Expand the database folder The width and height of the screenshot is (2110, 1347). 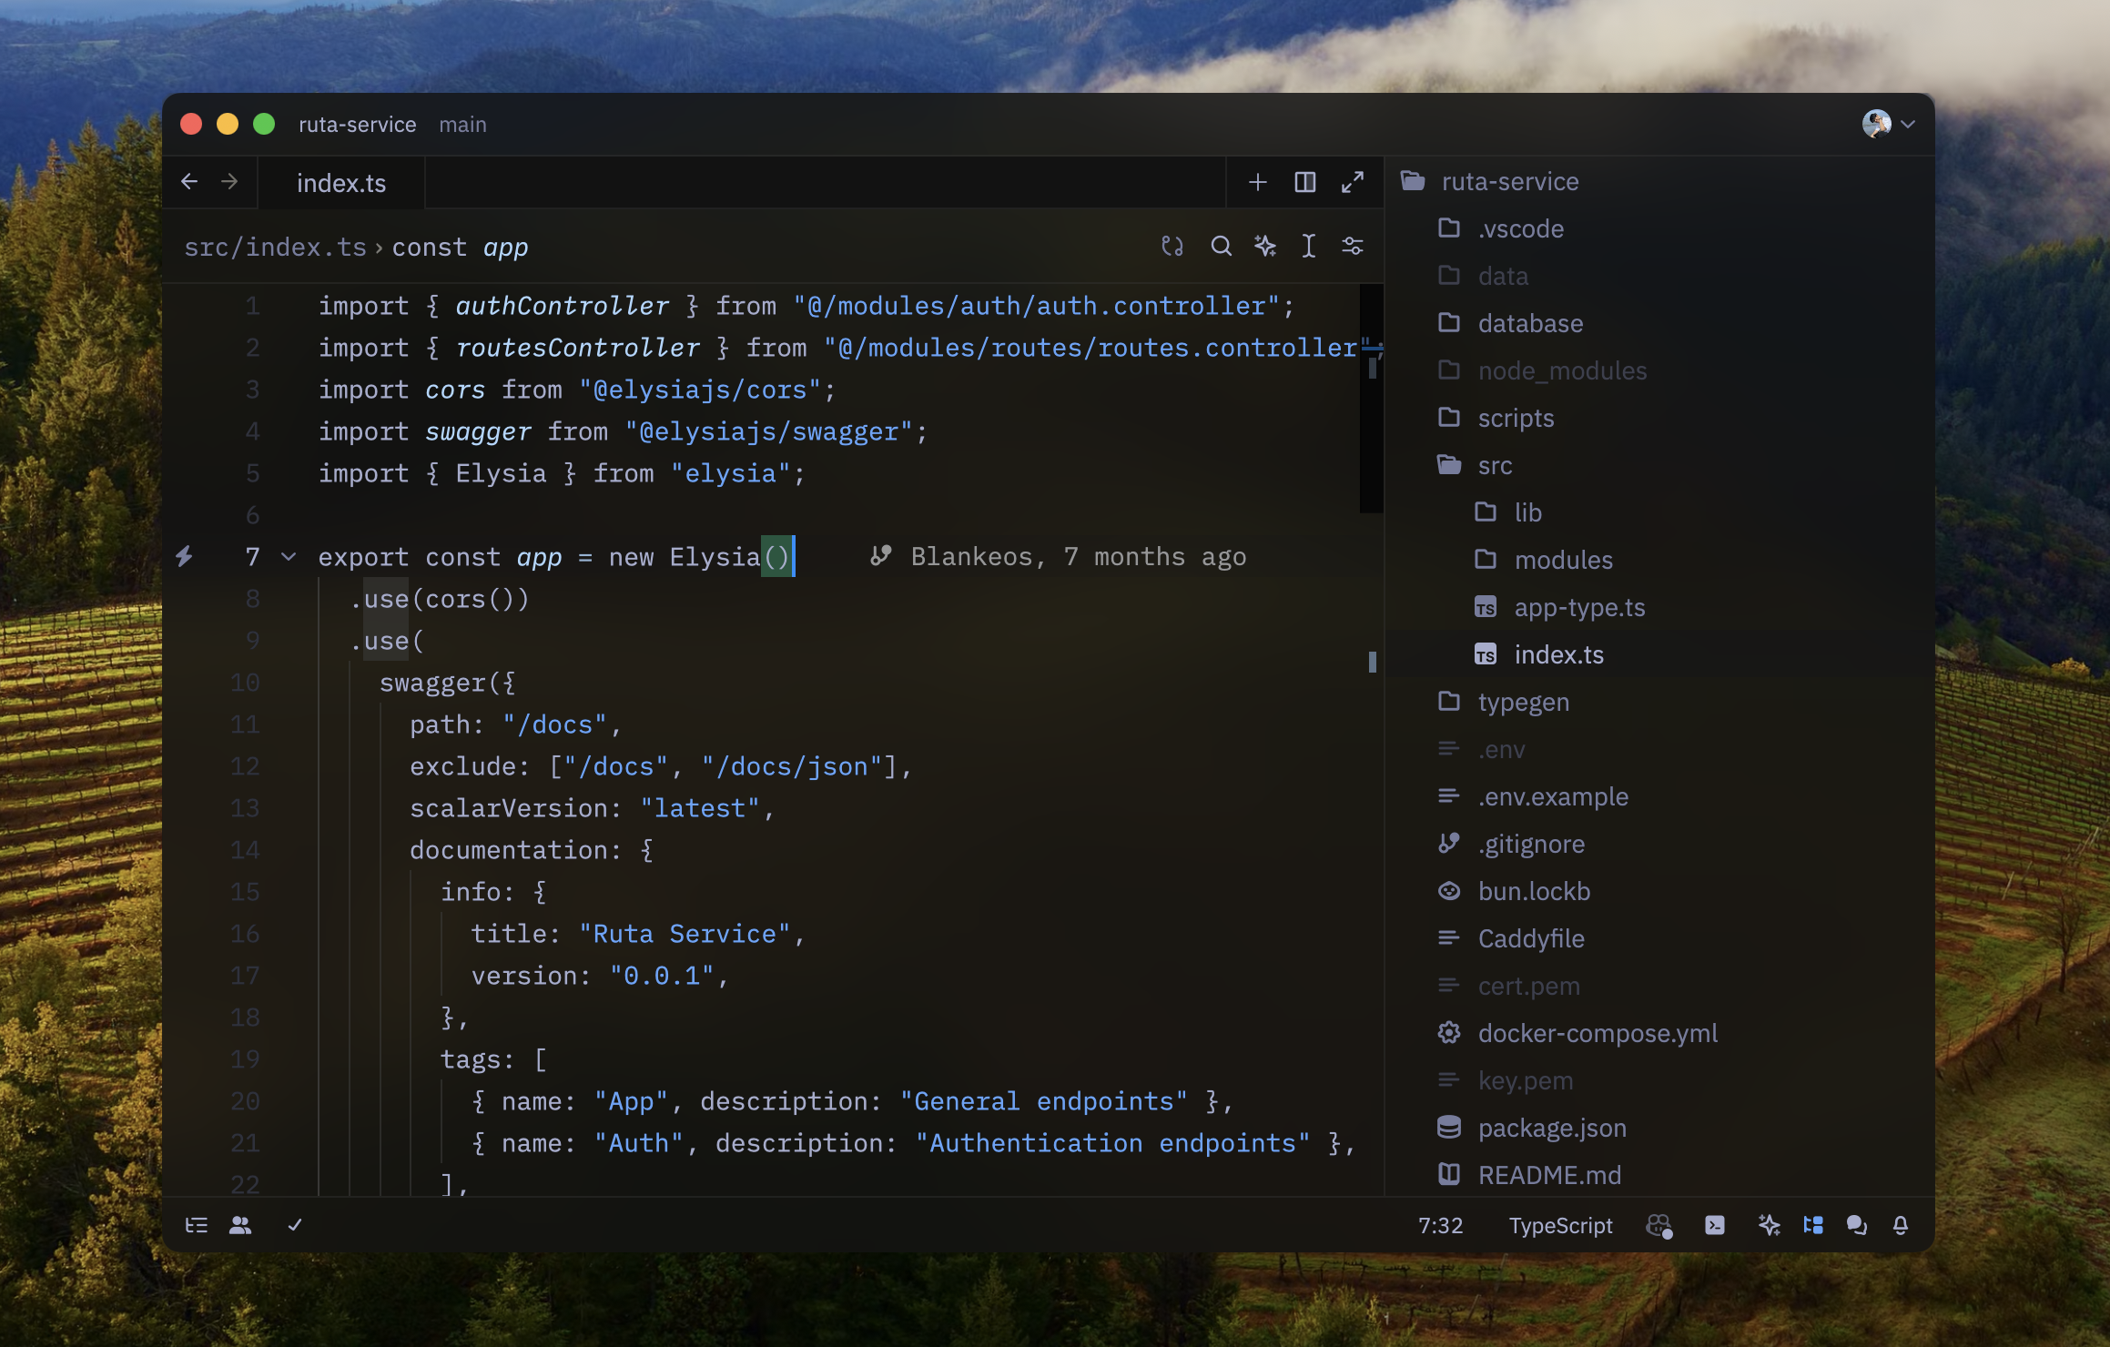point(1659,323)
